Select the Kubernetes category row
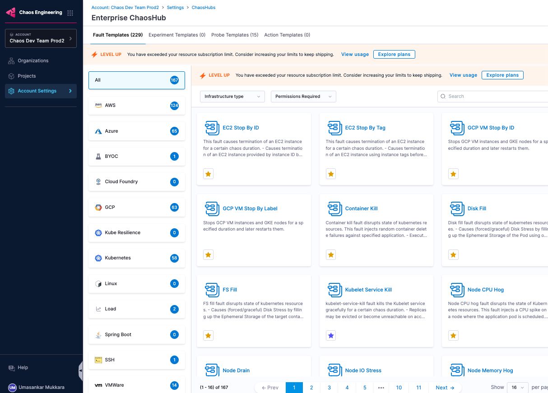 point(137,258)
